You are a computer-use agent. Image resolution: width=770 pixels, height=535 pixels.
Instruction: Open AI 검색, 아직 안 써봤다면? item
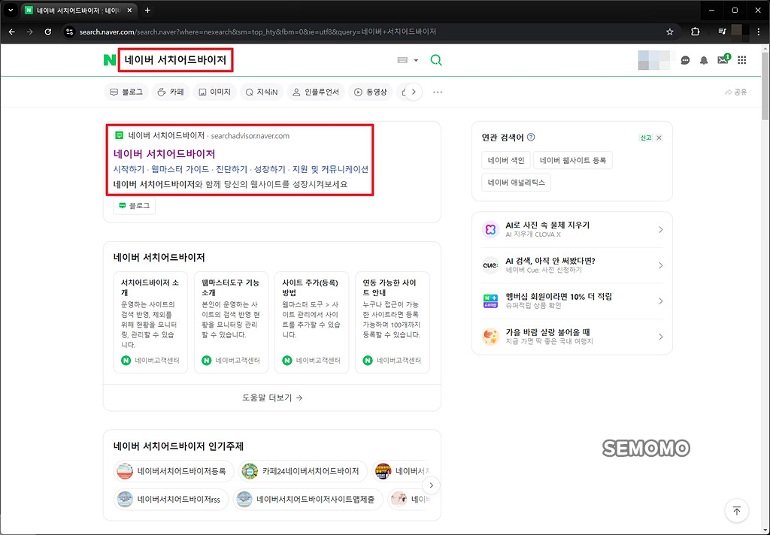572,265
